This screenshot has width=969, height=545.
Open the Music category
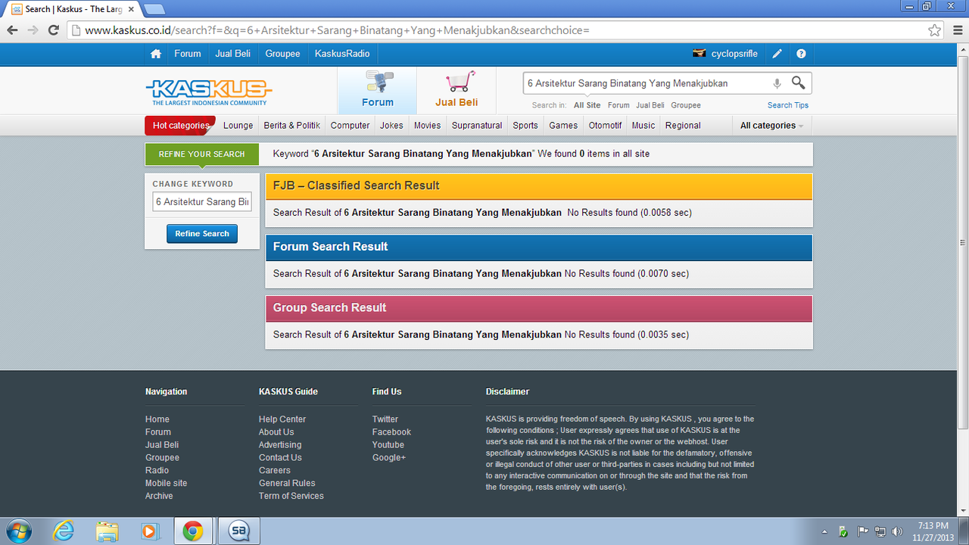(643, 126)
